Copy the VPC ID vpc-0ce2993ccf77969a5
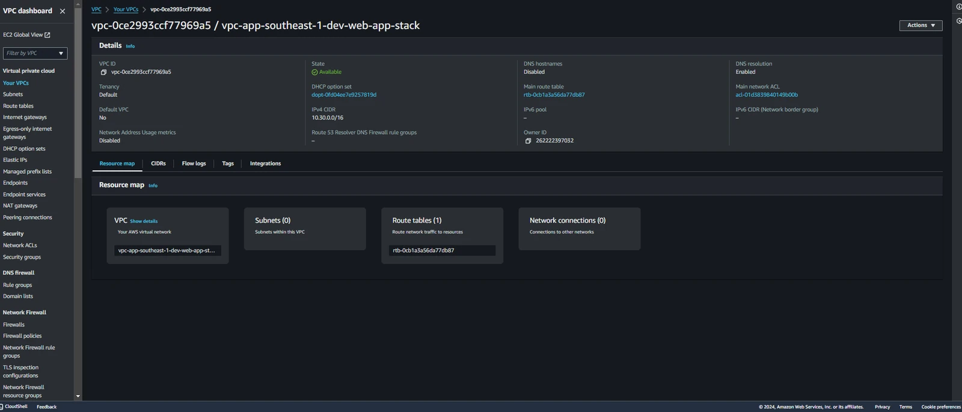This screenshot has height=412, width=962. coord(103,72)
